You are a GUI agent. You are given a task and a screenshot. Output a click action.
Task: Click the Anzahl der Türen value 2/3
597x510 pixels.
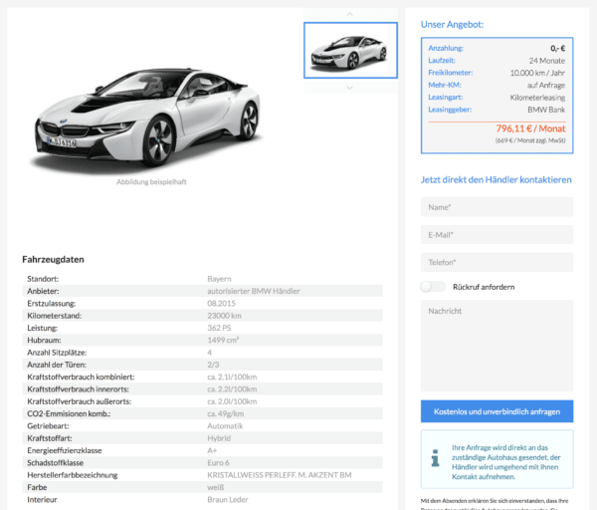pos(213,365)
